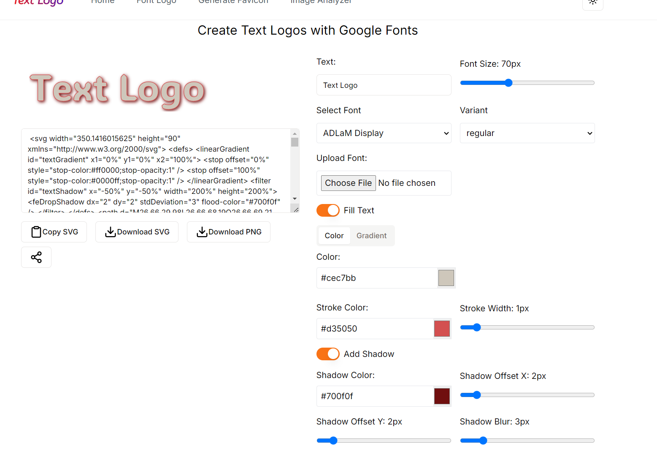Open sharing options via the share icon
Viewport: 657px width, 468px height.
[36, 257]
